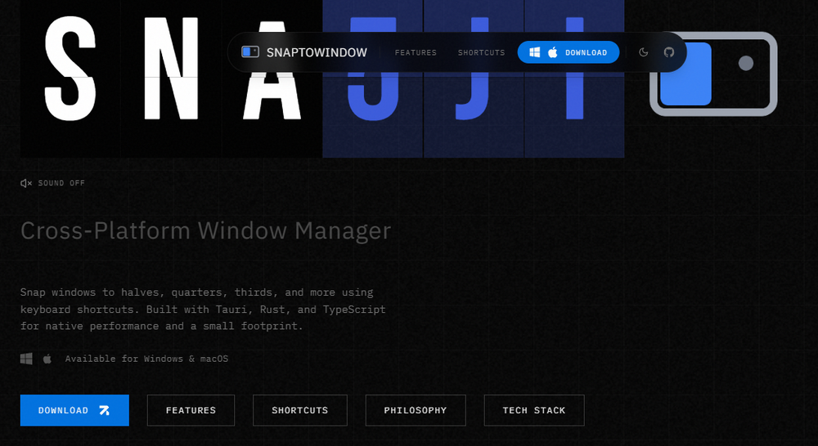Click the large window-snap logo graphic
818x446 pixels.
pyautogui.click(x=713, y=74)
